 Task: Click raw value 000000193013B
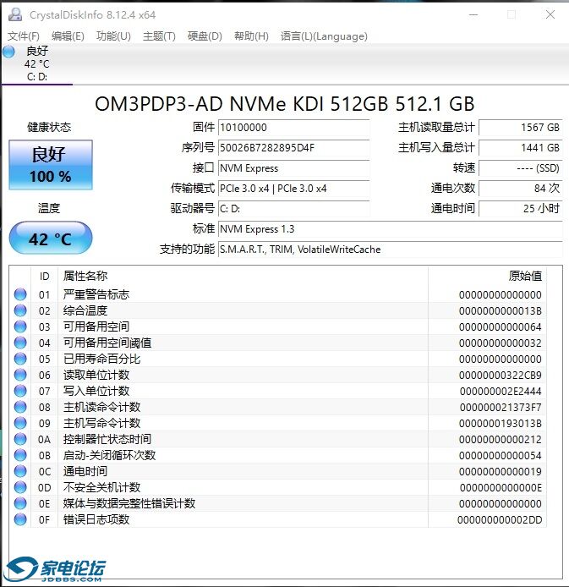pos(501,424)
